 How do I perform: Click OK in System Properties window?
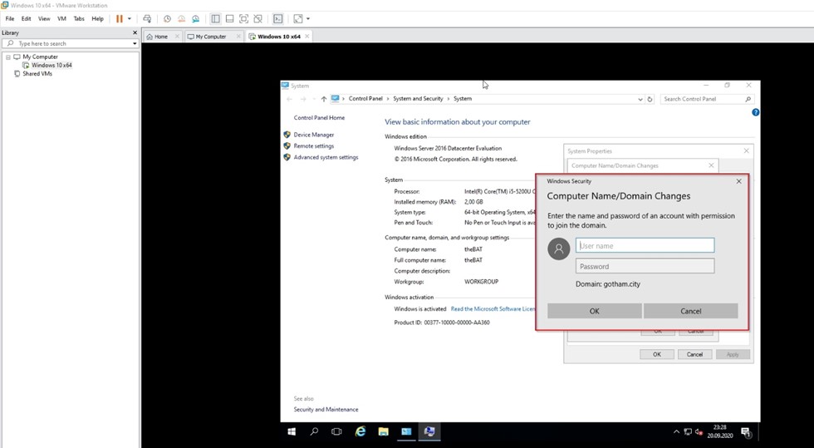[x=657, y=354]
